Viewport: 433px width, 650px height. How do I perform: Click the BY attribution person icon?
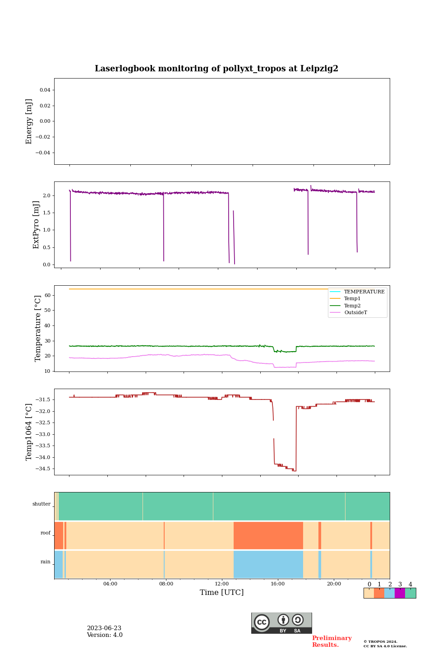[283, 620]
